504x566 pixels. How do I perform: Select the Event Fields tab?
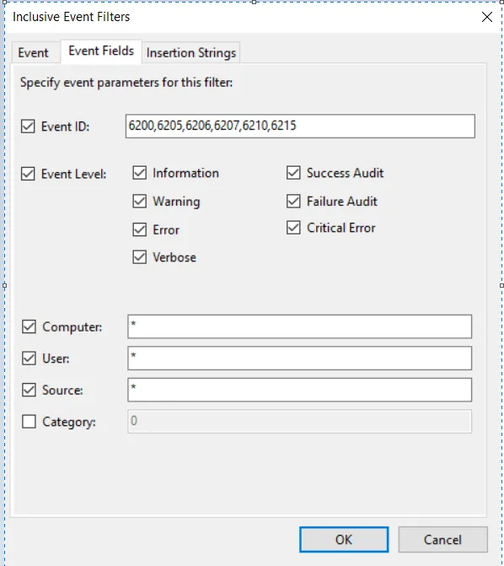(101, 51)
